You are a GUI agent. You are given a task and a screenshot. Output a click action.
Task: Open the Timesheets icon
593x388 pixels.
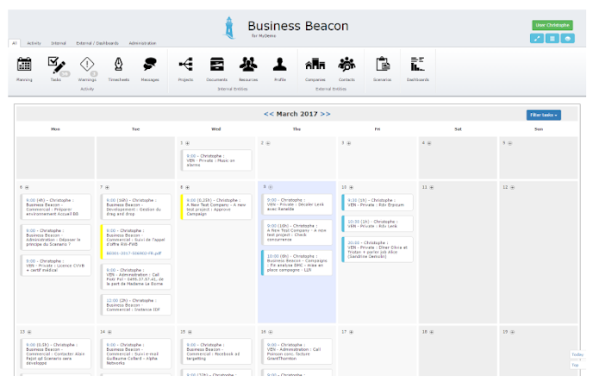[x=118, y=64]
